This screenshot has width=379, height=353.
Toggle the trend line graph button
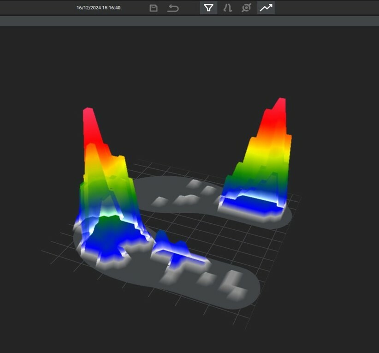[266, 8]
